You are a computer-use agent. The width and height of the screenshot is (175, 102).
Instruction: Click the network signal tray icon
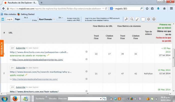point(127,99)
